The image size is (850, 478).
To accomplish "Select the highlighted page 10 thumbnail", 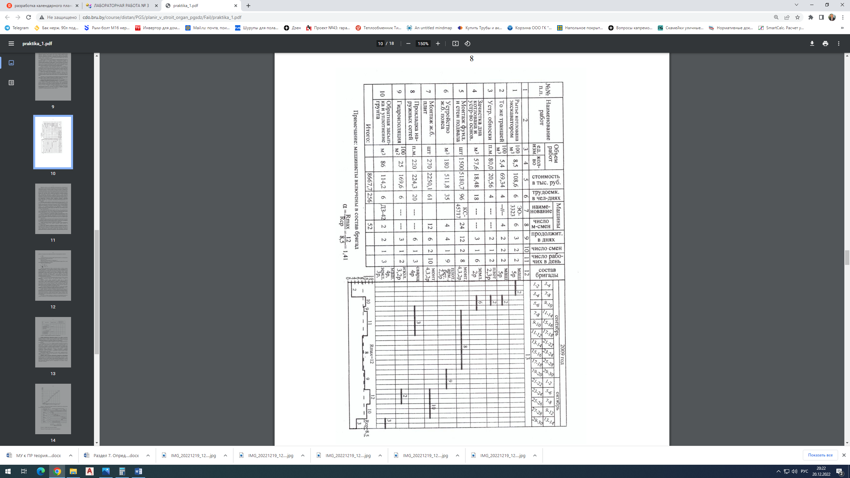I will [x=53, y=142].
